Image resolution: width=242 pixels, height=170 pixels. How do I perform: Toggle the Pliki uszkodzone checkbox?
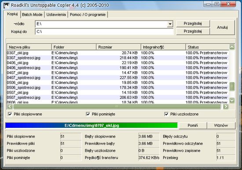(166, 114)
